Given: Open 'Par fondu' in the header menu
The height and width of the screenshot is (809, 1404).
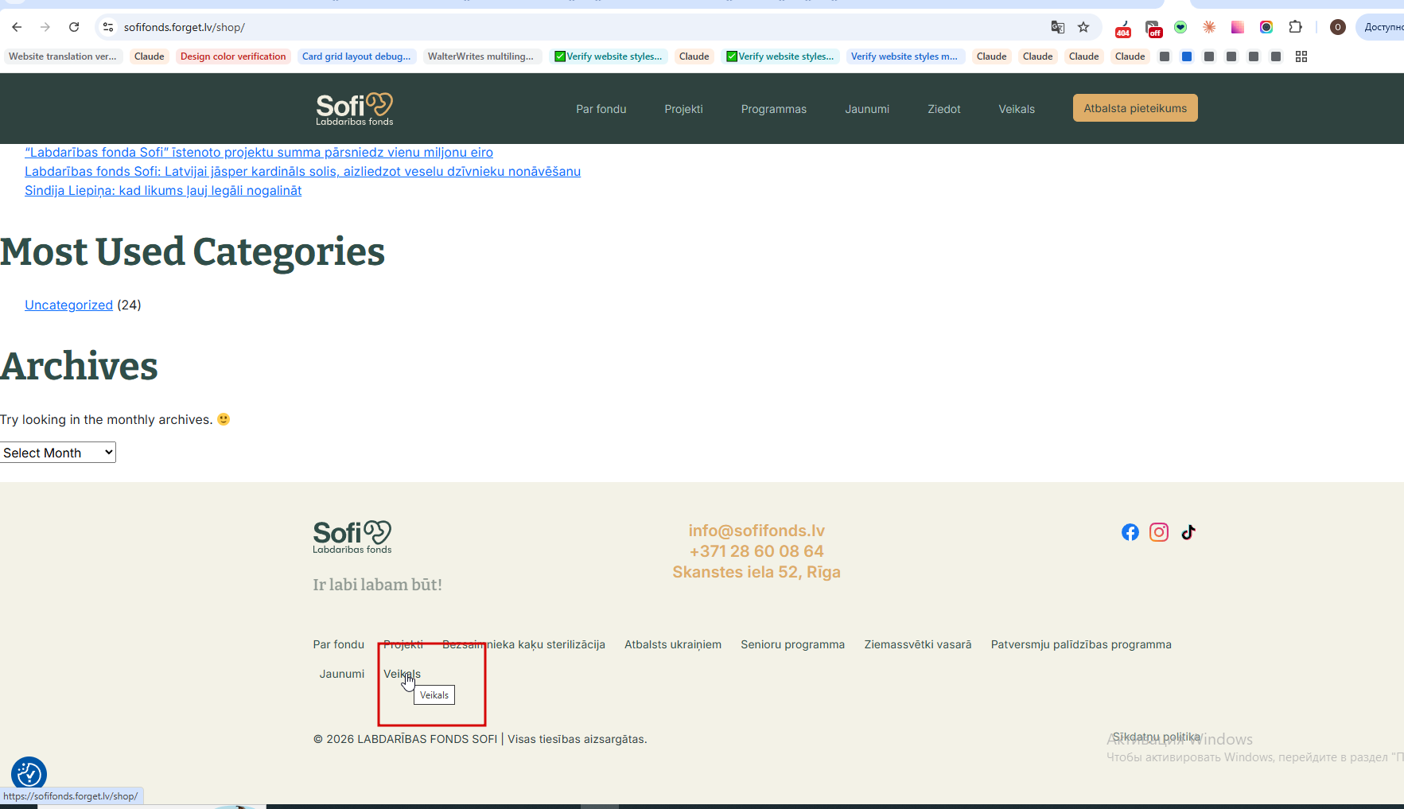Looking at the screenshot, I should tap(601, 109).
